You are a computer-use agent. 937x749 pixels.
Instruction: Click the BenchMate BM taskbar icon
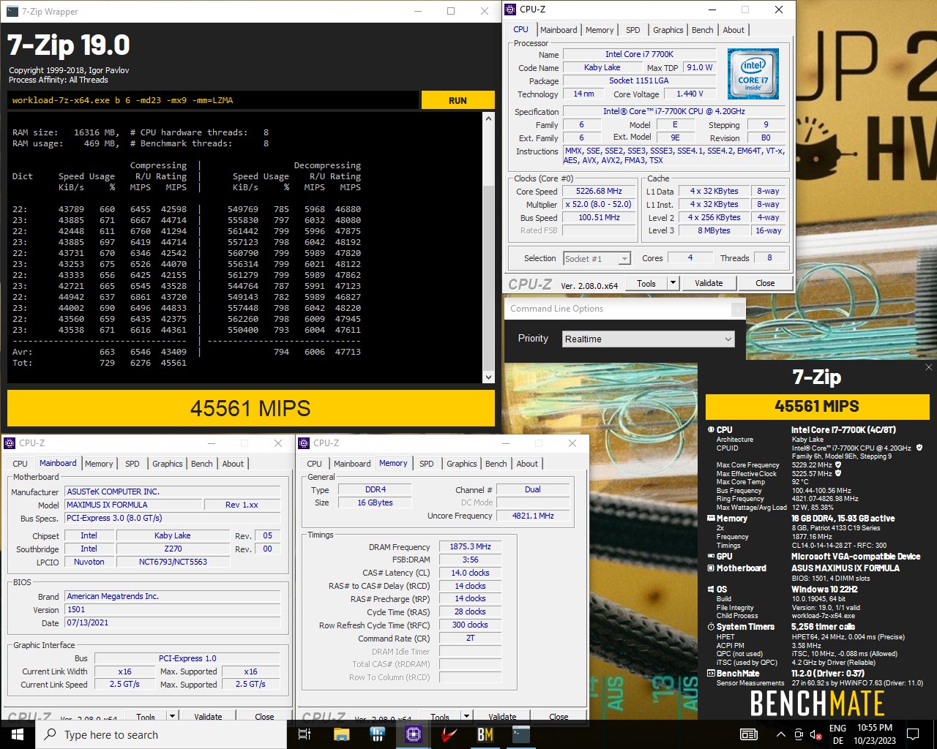pyautogui.click(x=485, y=734)
